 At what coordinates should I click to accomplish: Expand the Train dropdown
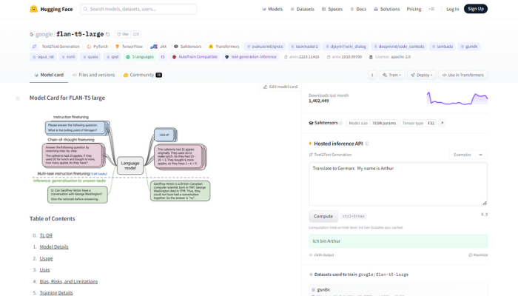(x=391, y=75)
